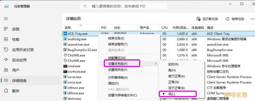255x101 pixels.
Task: Open the hamburger navigation menu icon
Action: pos(6,19)
